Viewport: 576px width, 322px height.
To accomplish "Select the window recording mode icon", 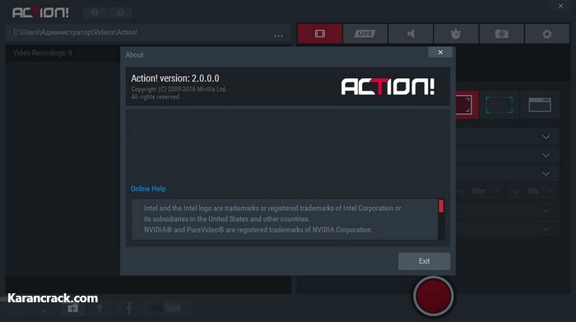I will point(540,105).
